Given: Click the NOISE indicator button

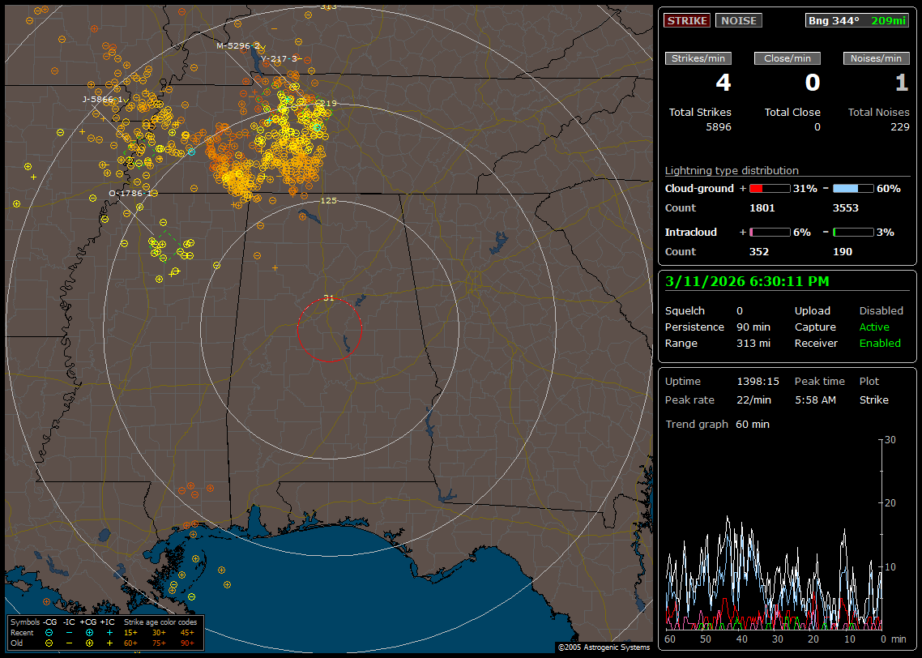Looking at the screenshot, I should (x=738, y=21).
